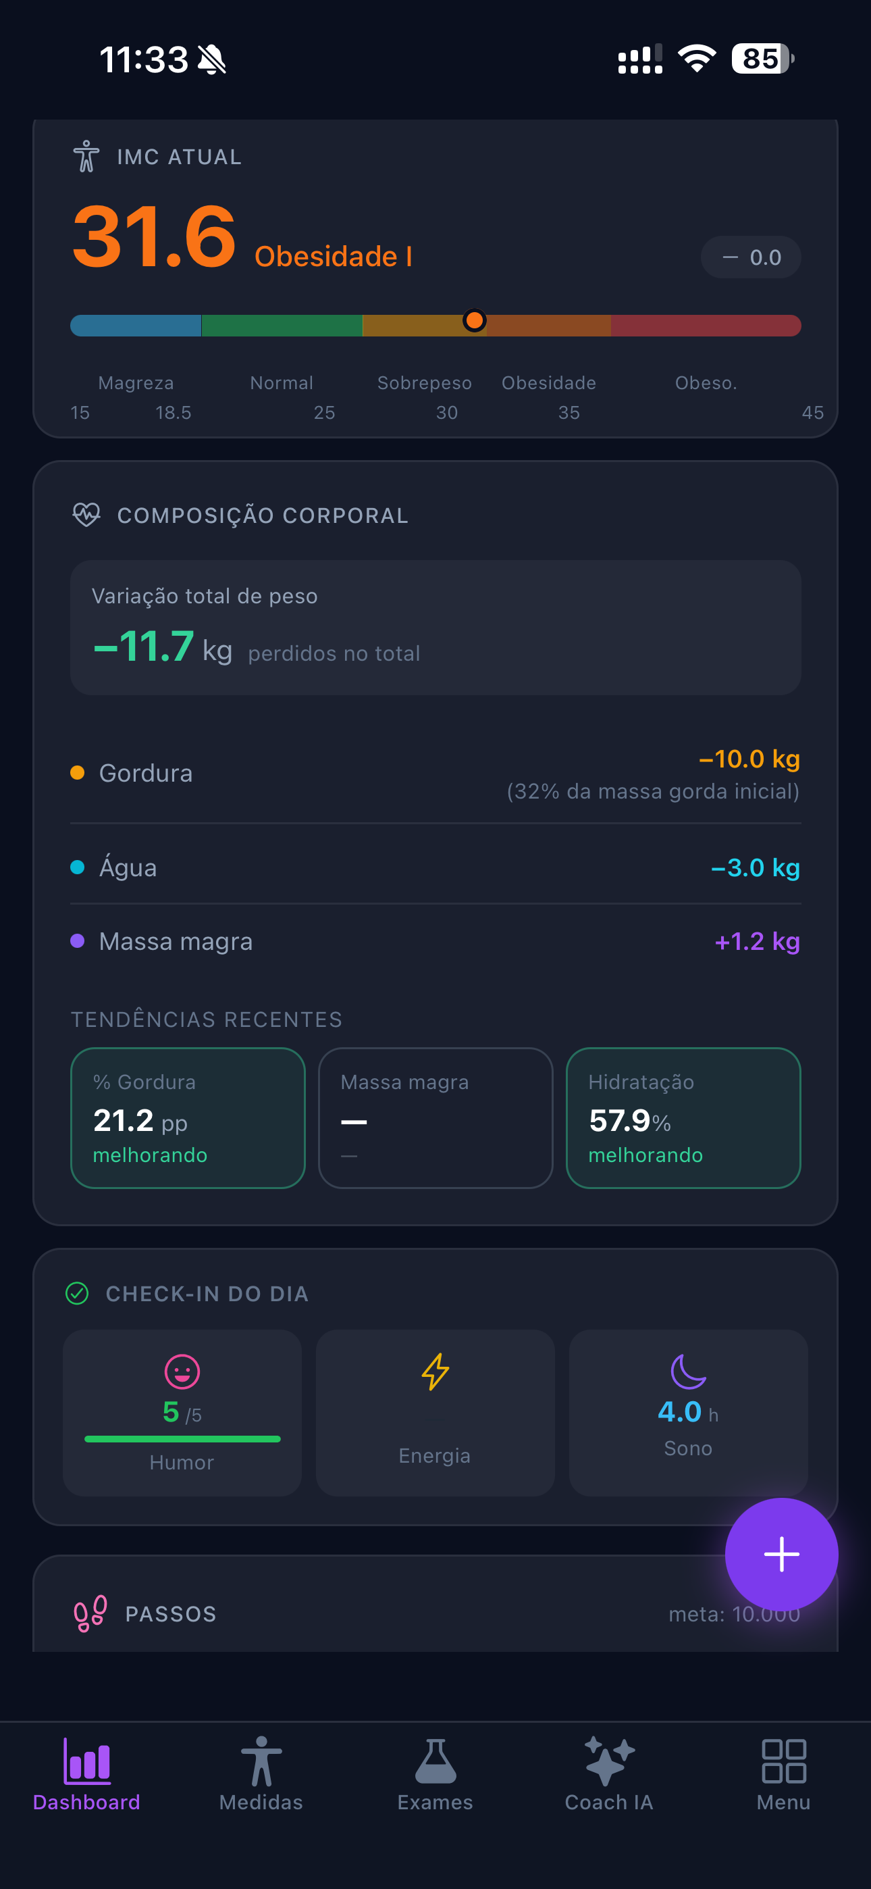Tap the Sono moon icon
871x1889 pixels.
coord(689,1371)
